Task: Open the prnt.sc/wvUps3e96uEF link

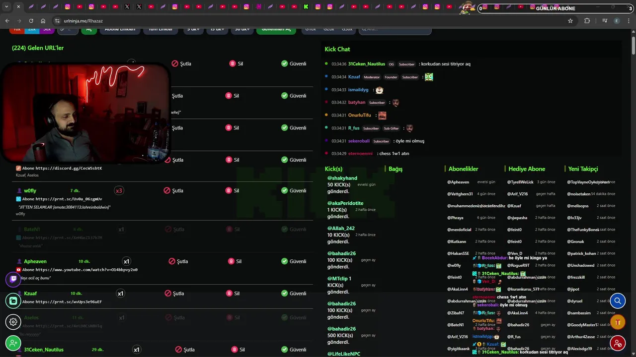Action: coord(69,302)
